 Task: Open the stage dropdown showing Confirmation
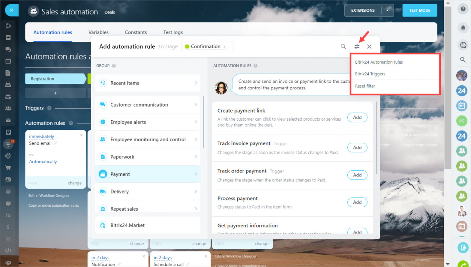click(x=208, y=46)
